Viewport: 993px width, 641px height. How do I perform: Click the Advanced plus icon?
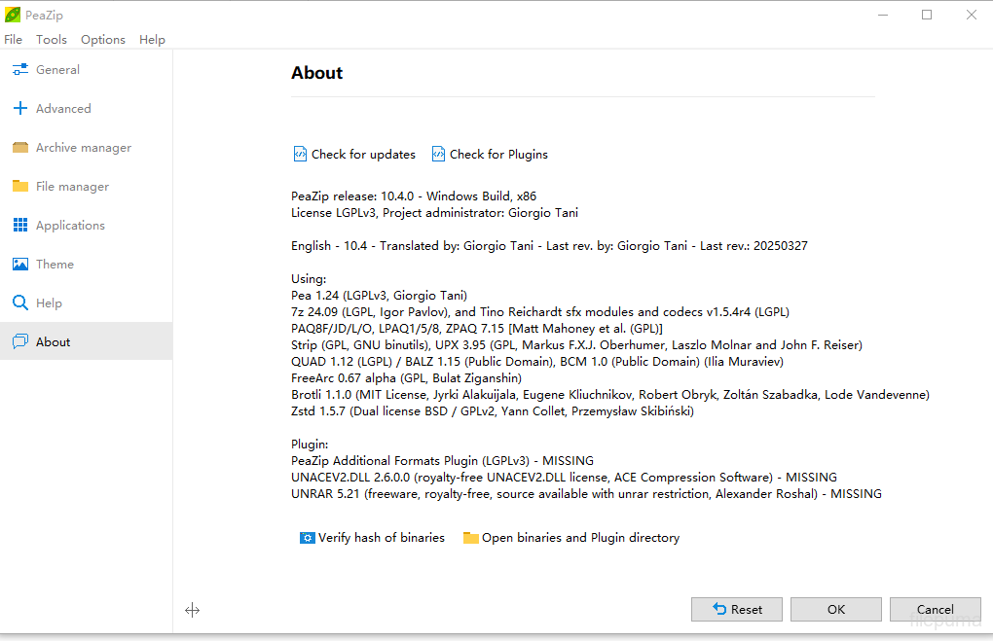click(19, 109)
